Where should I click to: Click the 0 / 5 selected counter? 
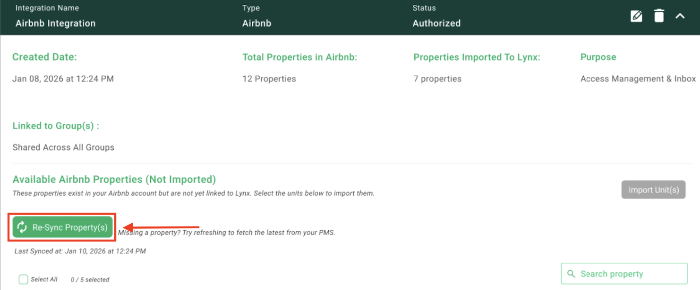90,280
